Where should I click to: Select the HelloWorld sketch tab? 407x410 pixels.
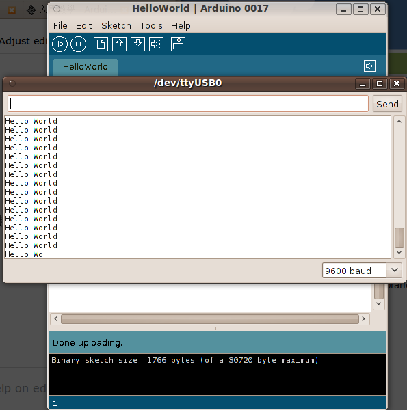[x=86, y=67]
